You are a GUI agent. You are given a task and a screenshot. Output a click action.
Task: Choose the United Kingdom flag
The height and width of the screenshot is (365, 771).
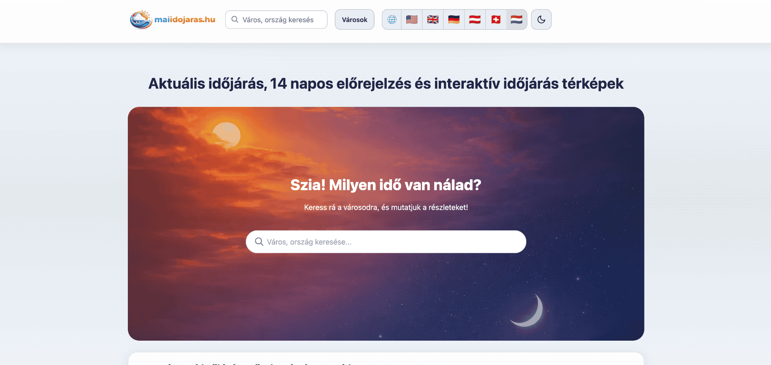tap(433, 19)
